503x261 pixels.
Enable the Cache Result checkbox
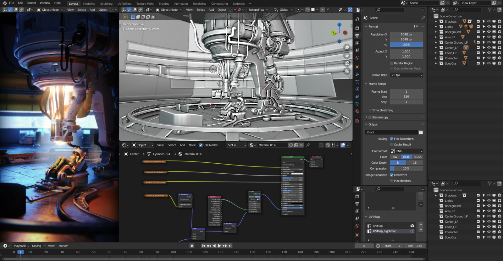click(391, 144)
